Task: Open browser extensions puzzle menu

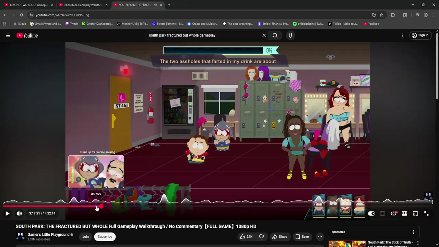Action: [x=393, y=15]
